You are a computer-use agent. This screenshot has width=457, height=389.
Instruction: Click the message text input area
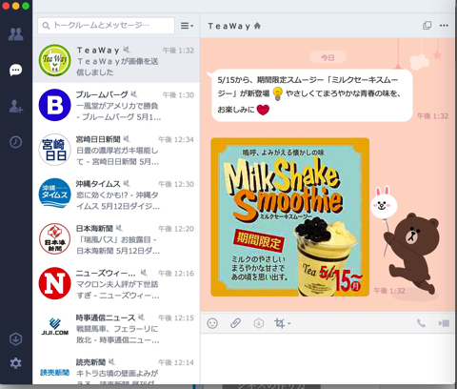(328, 358)
